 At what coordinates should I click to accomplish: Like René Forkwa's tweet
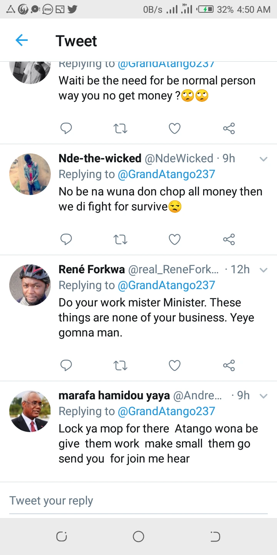[x=175, y=365]
